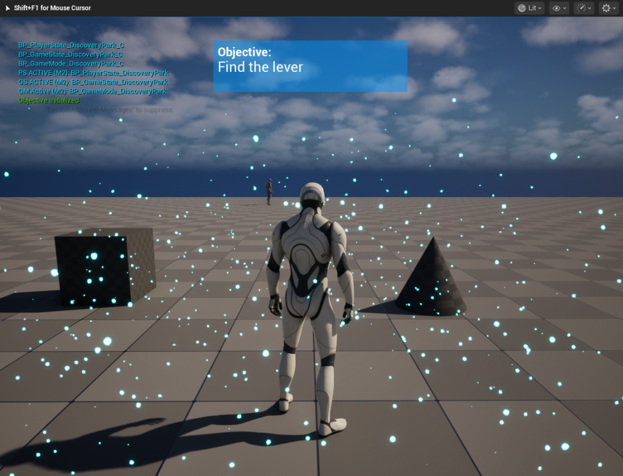This screenshot has height=476, width=623.
Task: Click the "GM Active (M2)" debug line
Action: click(x=92, y=91)
